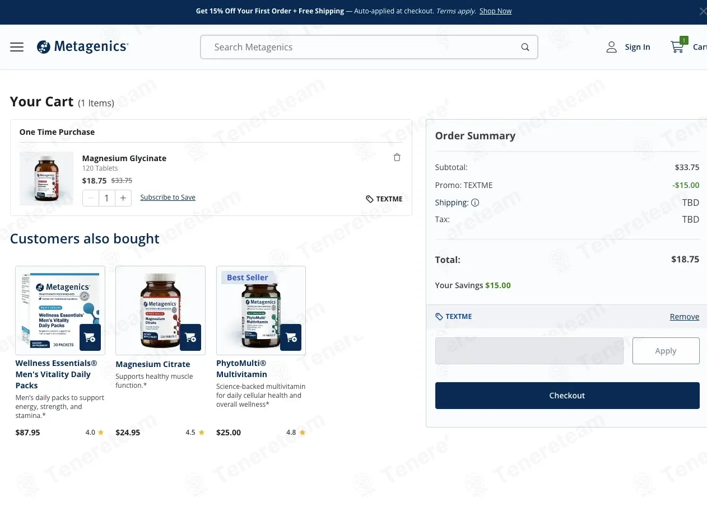This screenshot has width=707, height=517.
Task: Click Subscribe to Save link
Action: [x=168, y=198]
